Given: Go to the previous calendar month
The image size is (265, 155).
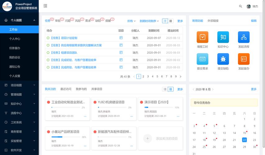Looking at the screenshot, I should coord(193,89).
